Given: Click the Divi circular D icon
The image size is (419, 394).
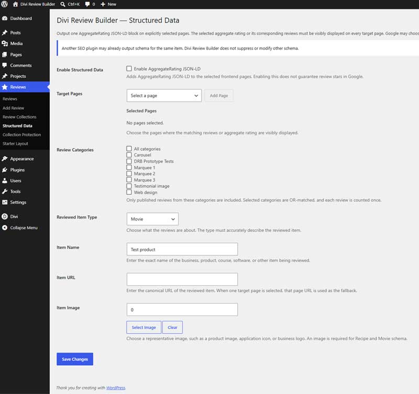Looking at the screenshot, I should 5,216.
